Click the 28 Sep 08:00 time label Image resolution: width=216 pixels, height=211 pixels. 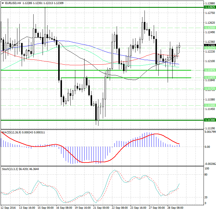175,208
